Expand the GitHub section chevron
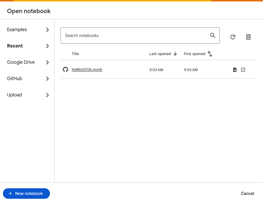 [47, 79]
